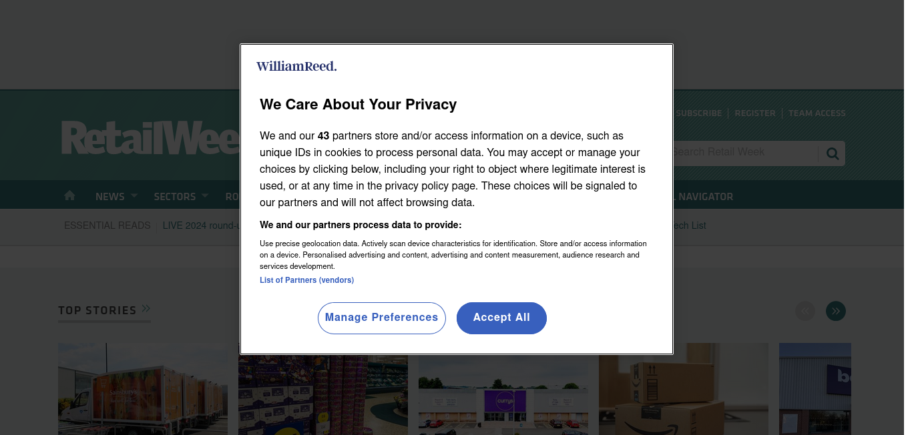The height and width of the screenshot is (435, 912).
Task: Click the search magnifier icon
Action: pyautogui.click(x=832, y=153)
